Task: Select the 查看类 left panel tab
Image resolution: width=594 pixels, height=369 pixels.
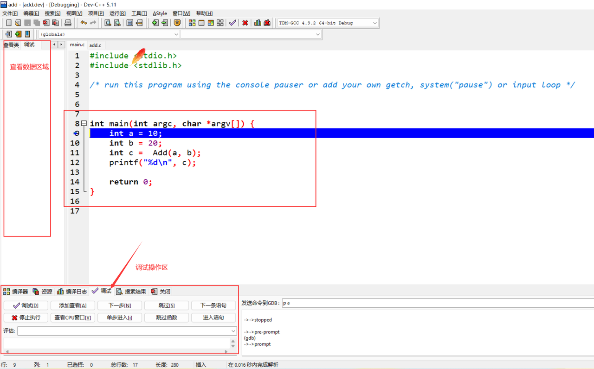Action: click(12, 45)
